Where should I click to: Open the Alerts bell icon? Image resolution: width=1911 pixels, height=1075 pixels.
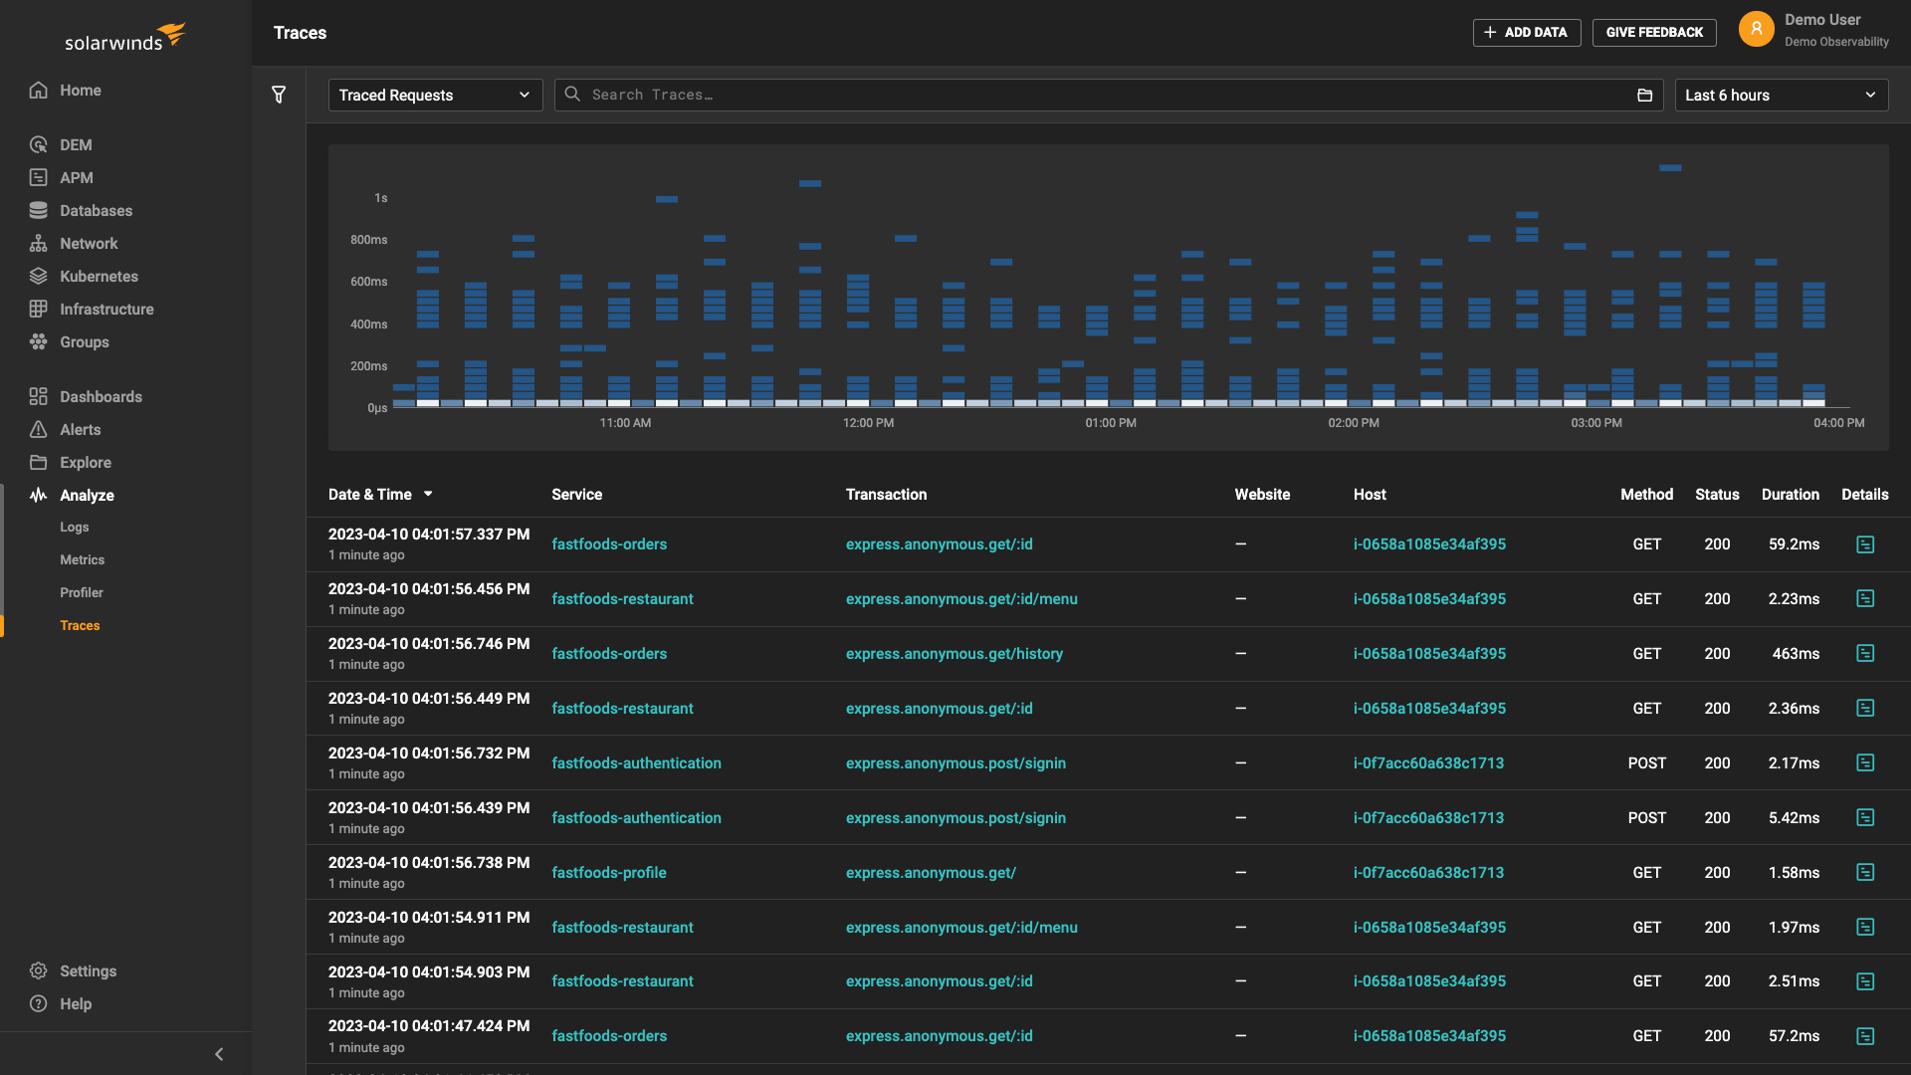coord(39,429)
